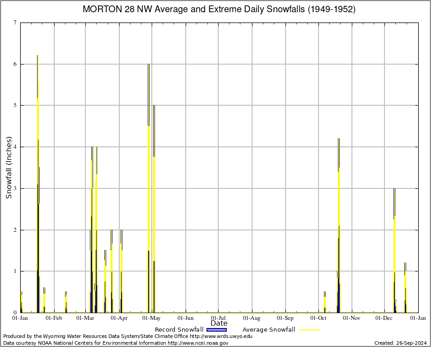Open the www.ncei.noaa.gov link

coord(198,343)
